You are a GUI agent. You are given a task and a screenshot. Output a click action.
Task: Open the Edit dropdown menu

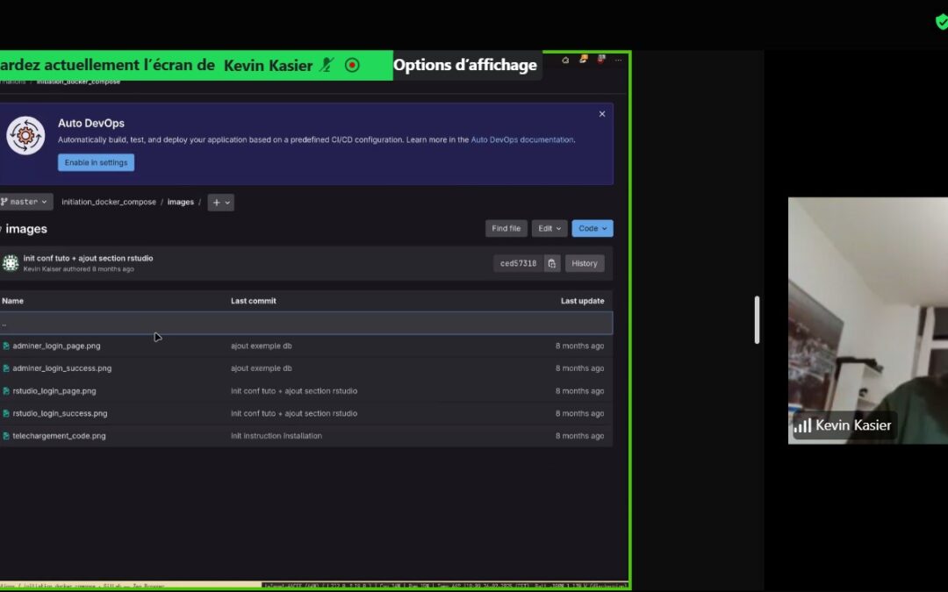click(549, 229)
